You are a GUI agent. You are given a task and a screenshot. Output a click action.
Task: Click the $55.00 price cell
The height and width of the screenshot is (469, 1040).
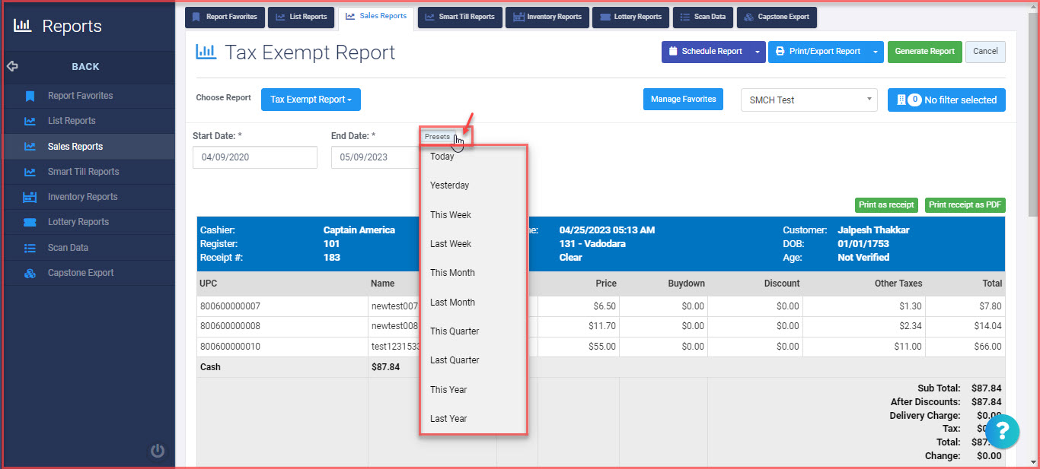(579, 347)
